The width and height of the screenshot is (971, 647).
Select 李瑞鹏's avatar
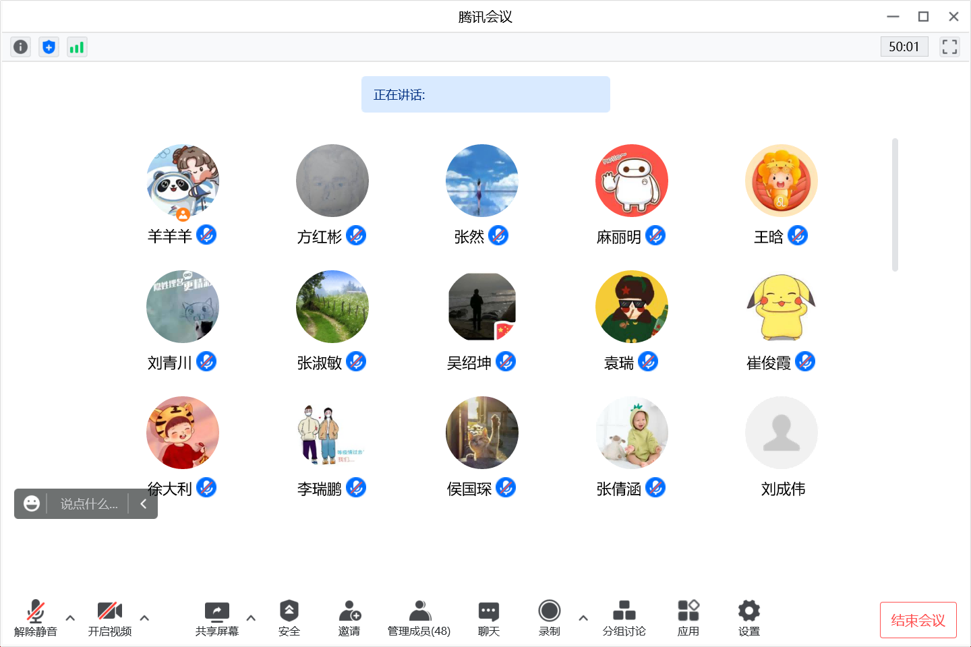(x=332, y=433)
